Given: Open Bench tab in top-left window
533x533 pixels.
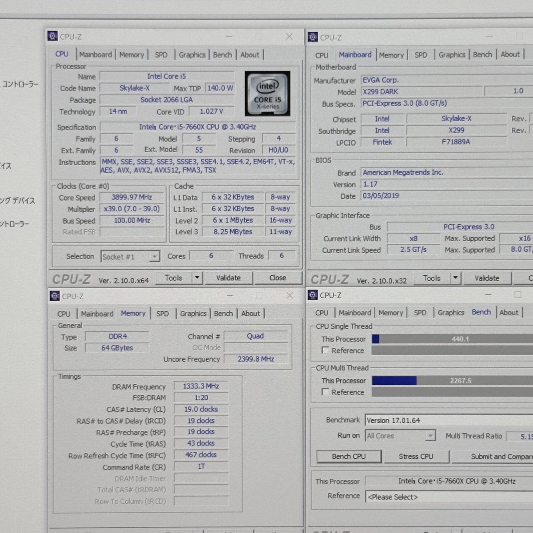Looking at the screenshot, I should 223,55.
